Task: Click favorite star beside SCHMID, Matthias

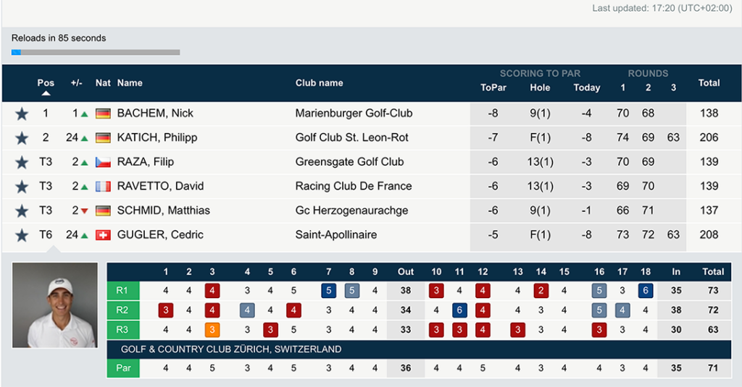Action: pos(21,211)
